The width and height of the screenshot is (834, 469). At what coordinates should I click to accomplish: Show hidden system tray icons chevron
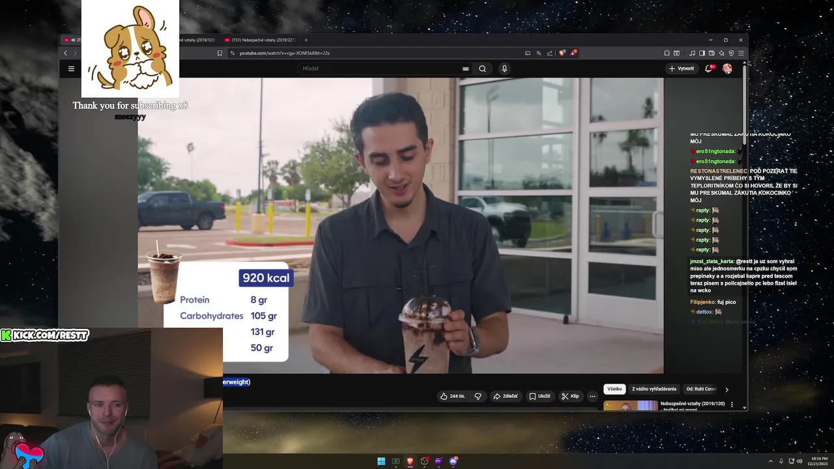tap(770, 461)
